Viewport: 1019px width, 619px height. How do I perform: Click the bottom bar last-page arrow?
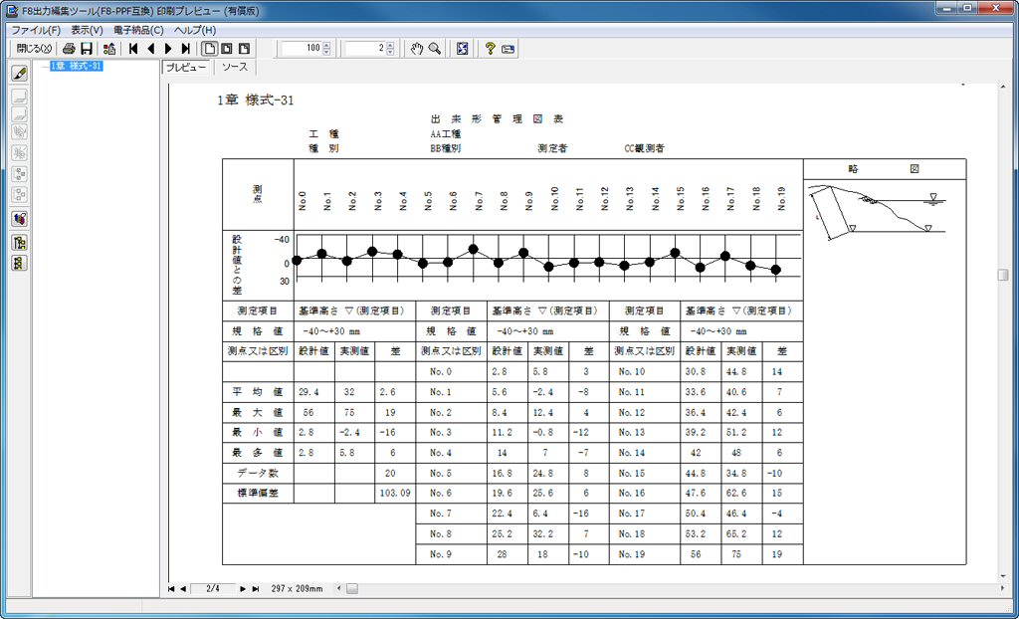pyautogui.click(x=256, y=589)
